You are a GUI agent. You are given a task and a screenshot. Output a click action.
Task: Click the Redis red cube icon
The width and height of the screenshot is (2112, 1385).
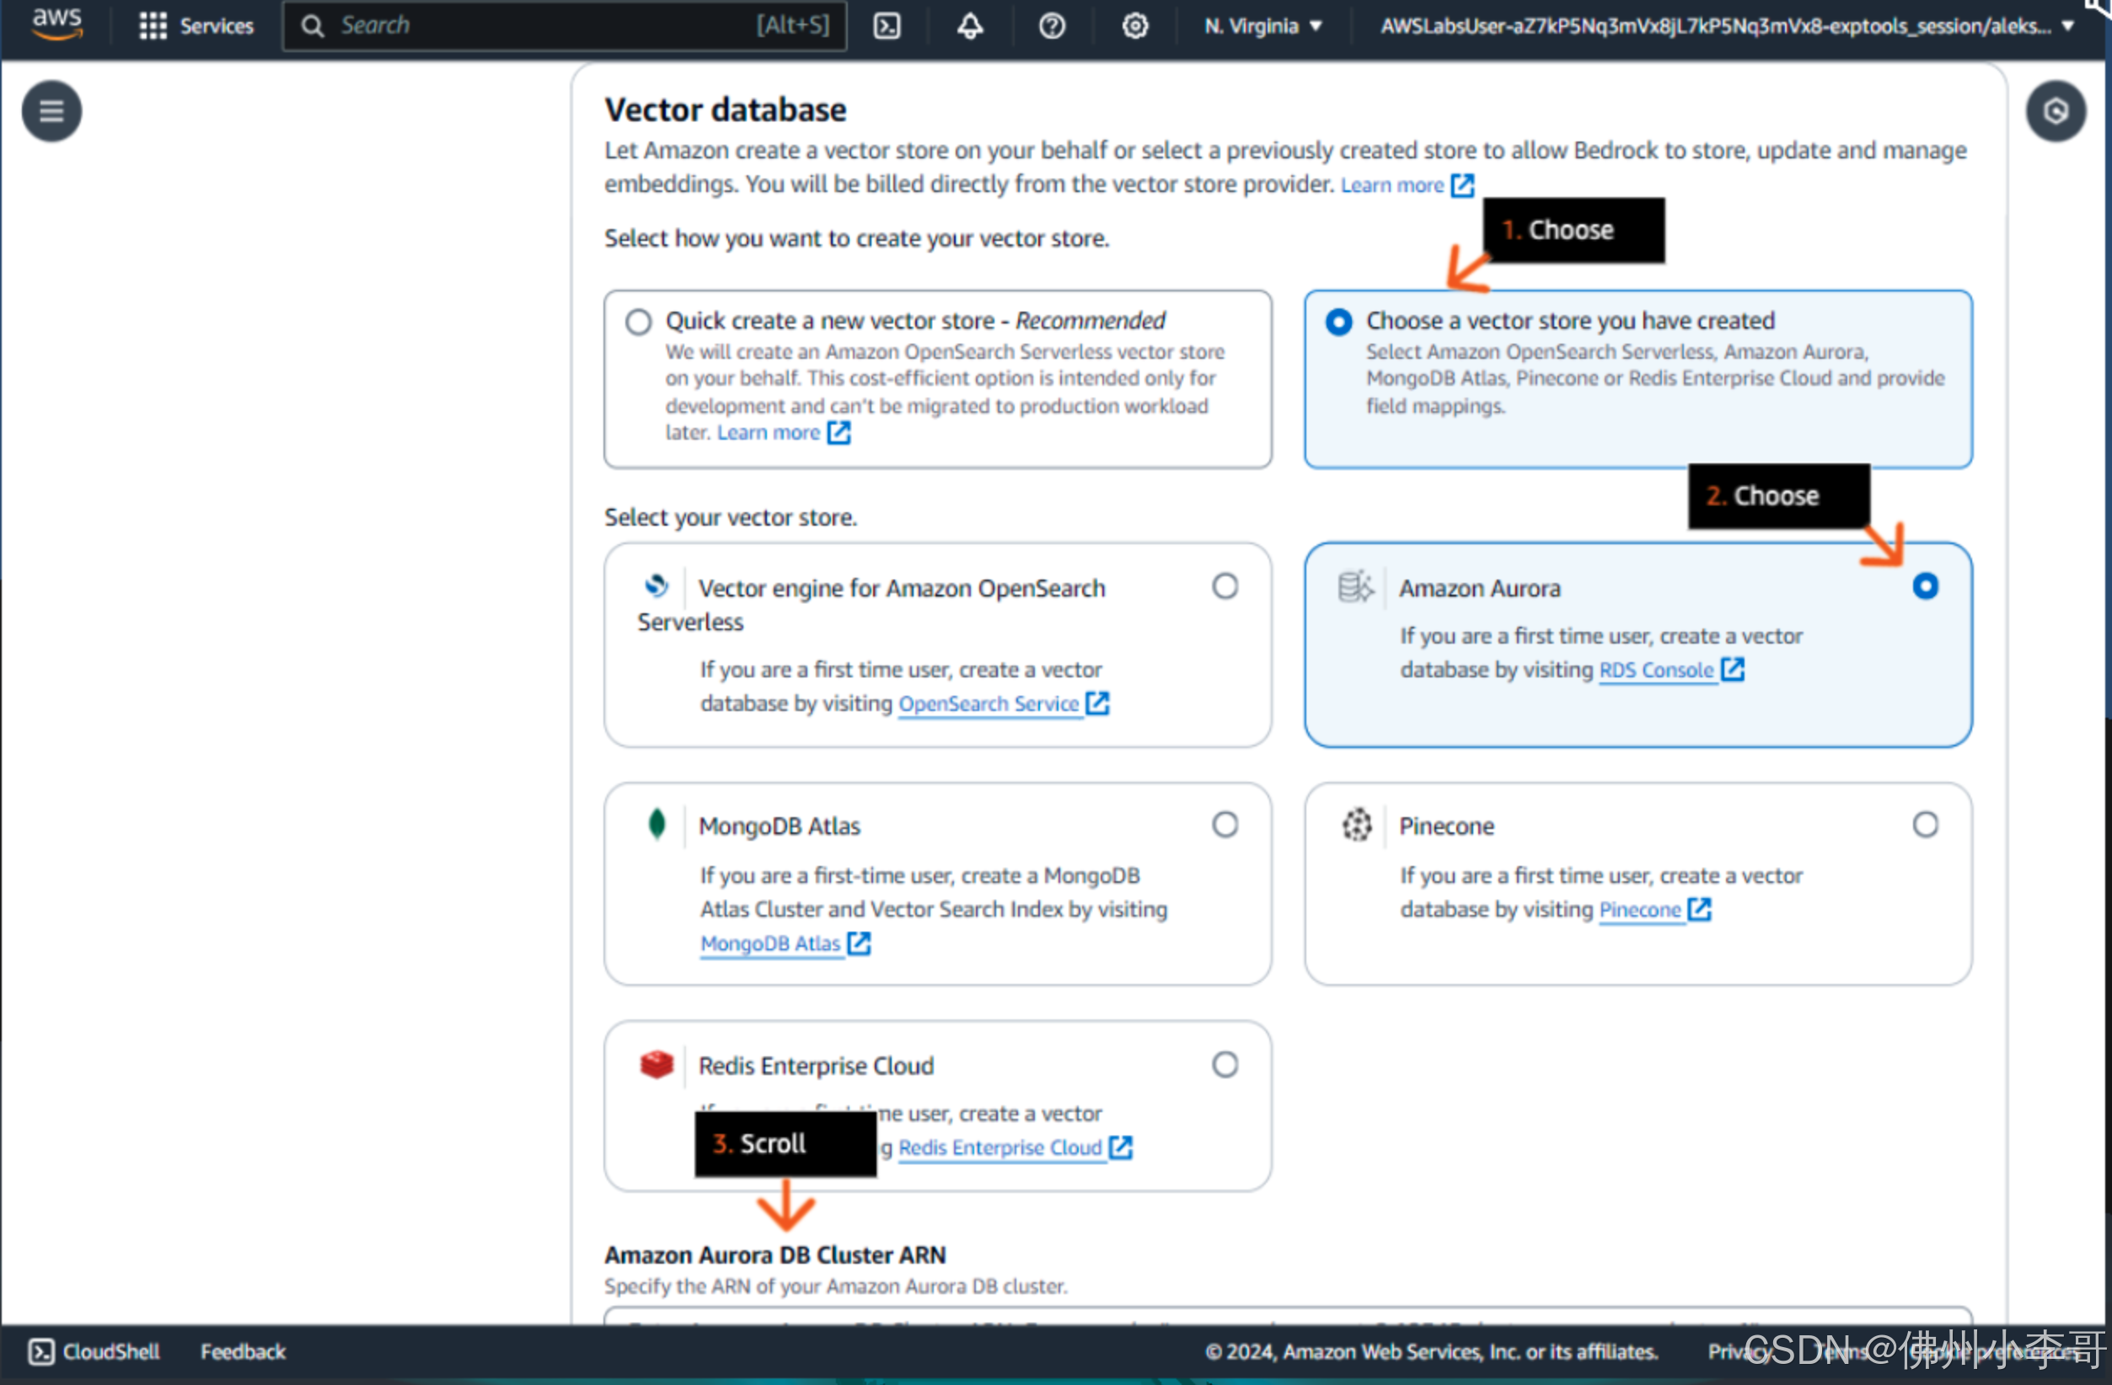point(656,1063)
